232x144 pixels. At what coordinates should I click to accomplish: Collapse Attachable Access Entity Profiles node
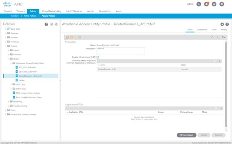(x=11, y=63)
